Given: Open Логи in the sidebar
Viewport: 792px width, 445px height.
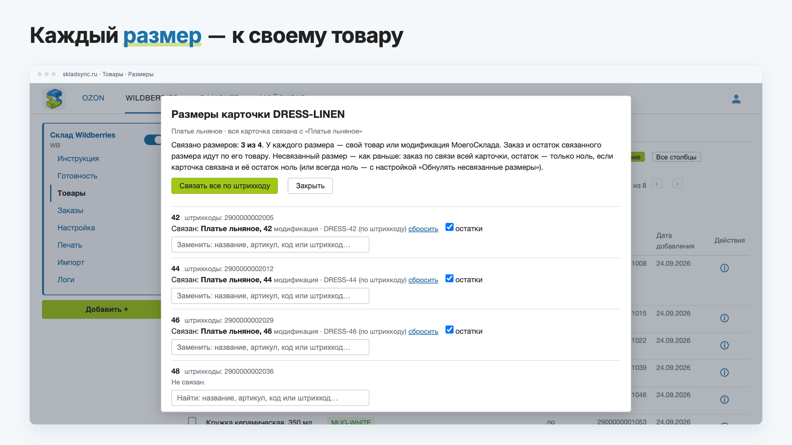Looking at the screenshot, I should pos(66,280).
